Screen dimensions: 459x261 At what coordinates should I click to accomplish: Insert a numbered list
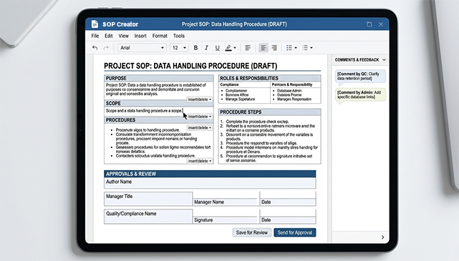coord(305,48)
